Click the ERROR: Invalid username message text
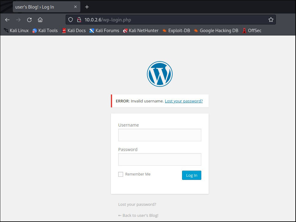 tap(140, 101)
